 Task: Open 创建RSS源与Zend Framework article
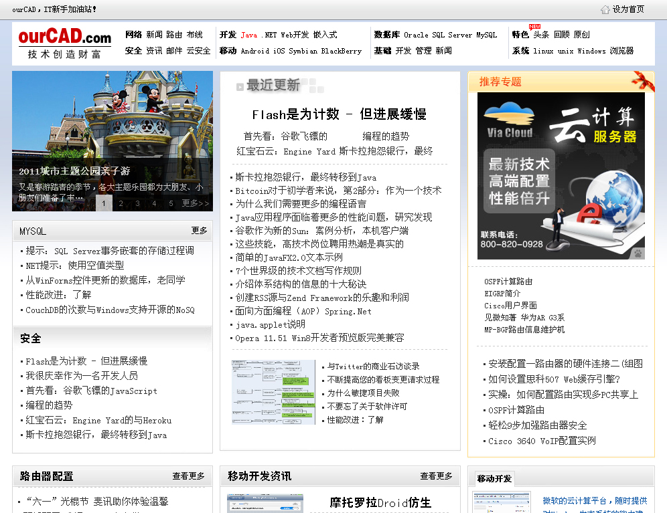322,298
